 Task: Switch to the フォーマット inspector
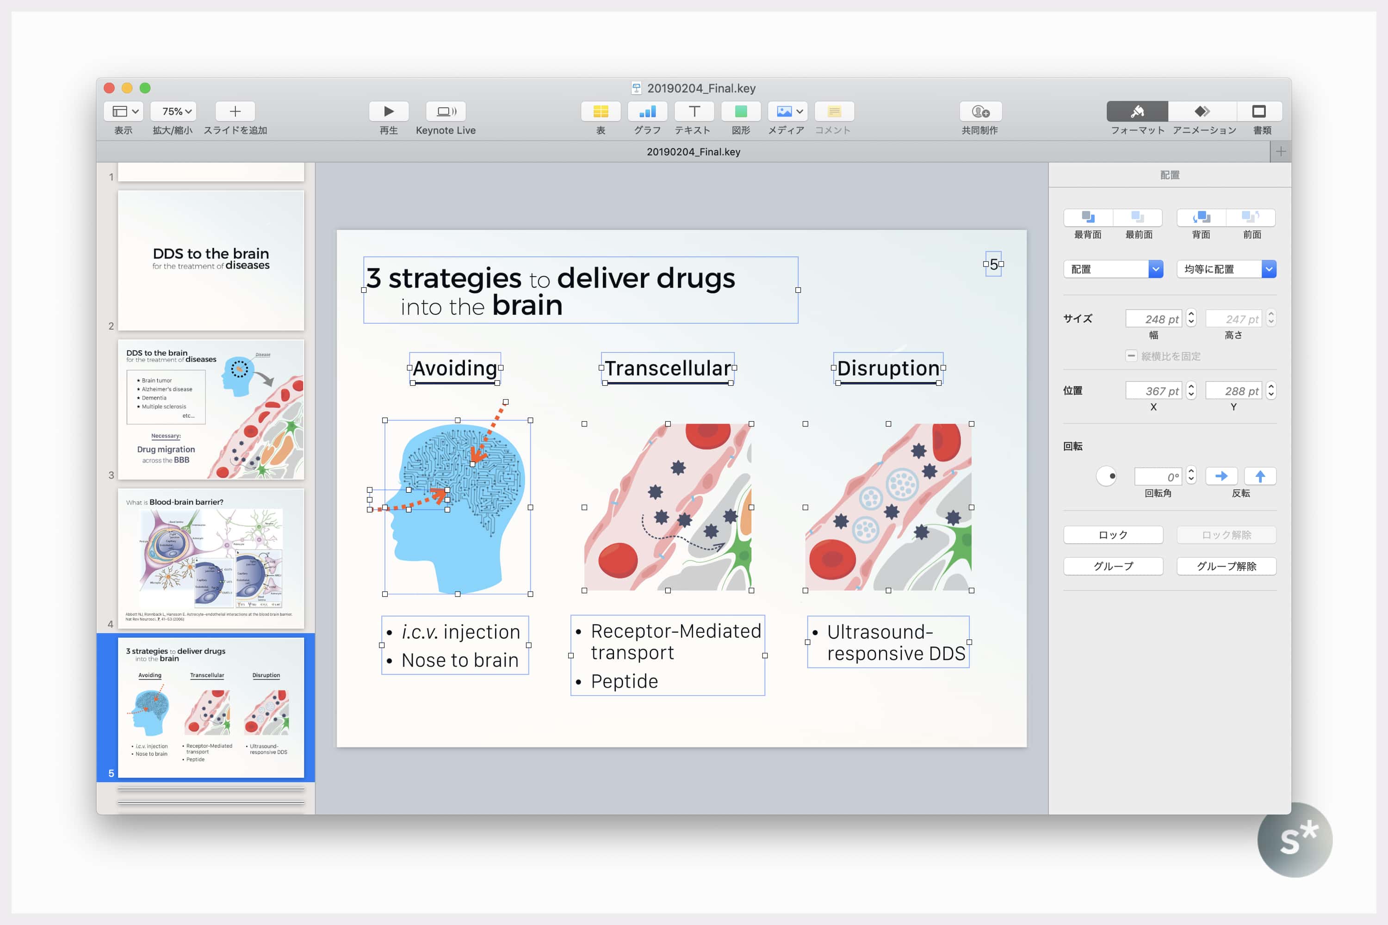(1137, 111)
